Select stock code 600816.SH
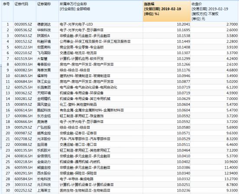This screenshot has width=239, height=194. [24, 156]
